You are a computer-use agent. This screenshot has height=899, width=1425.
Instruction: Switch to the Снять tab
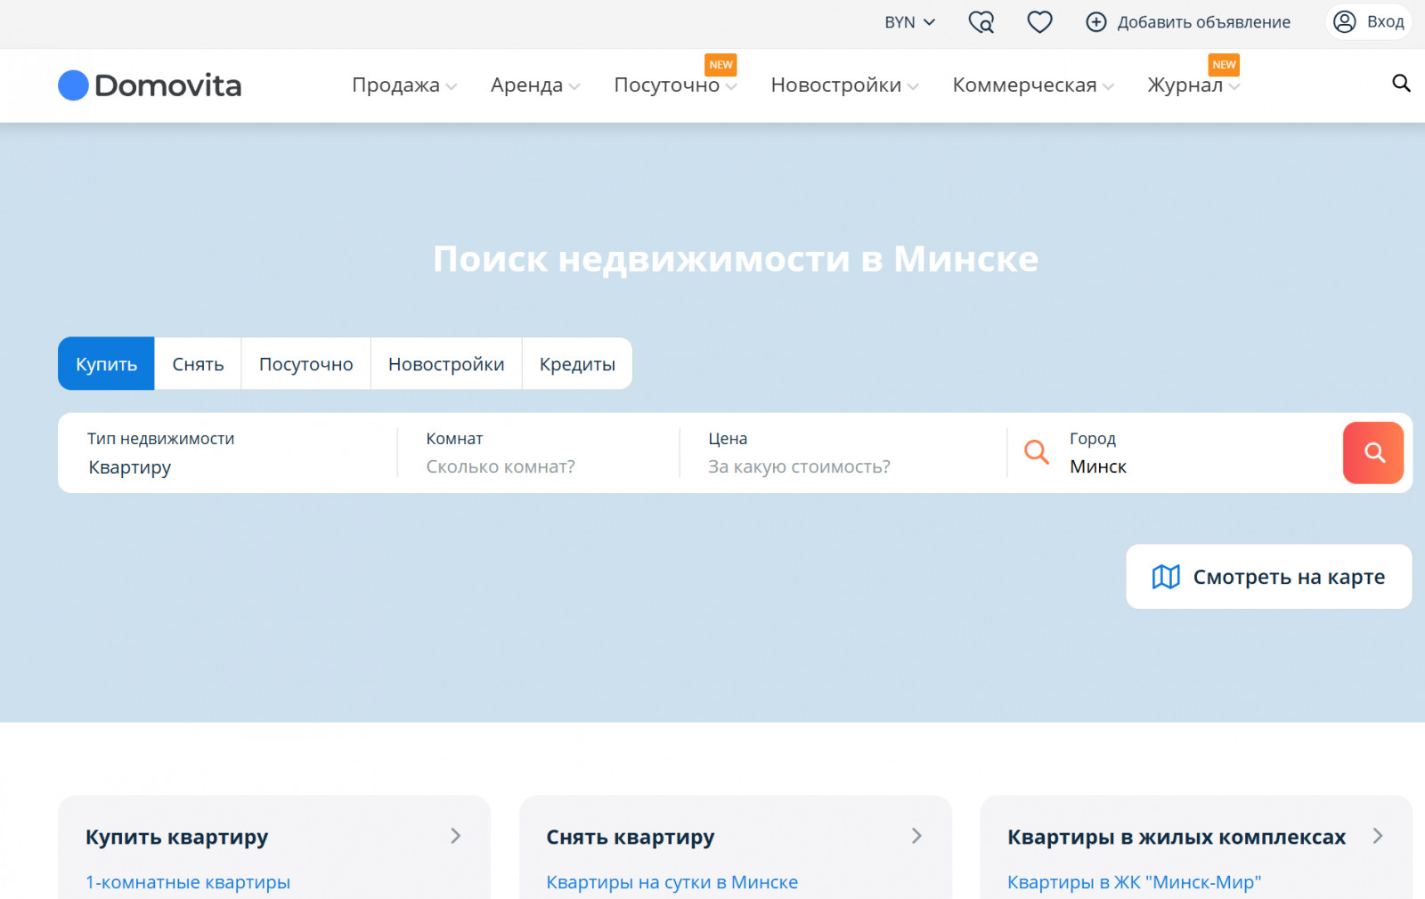198,364
